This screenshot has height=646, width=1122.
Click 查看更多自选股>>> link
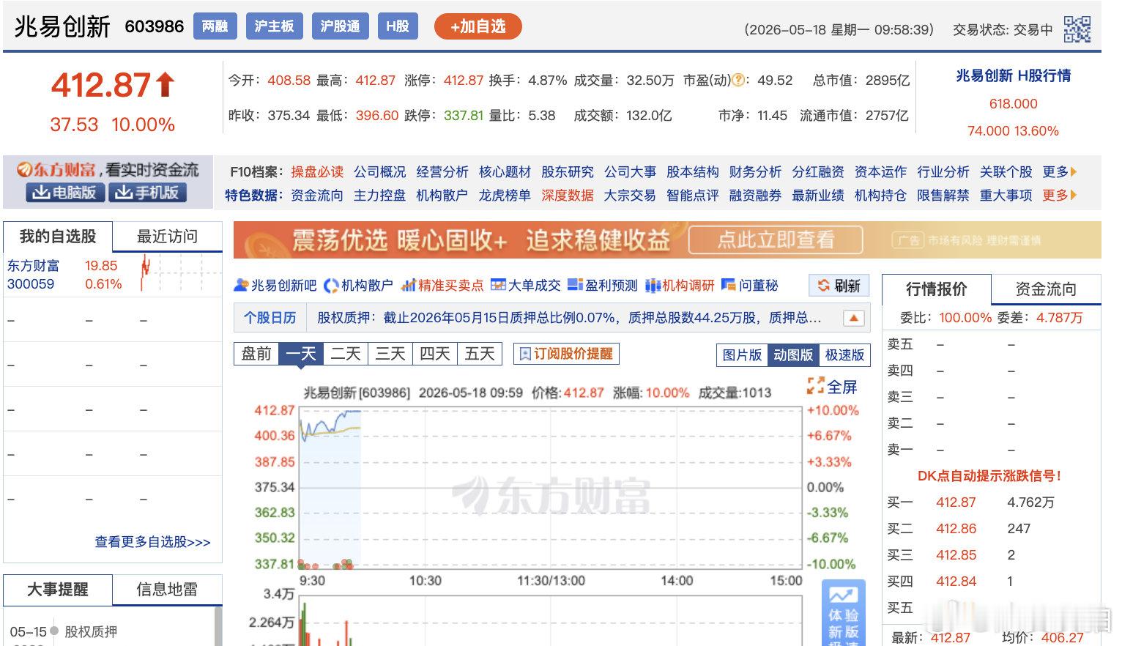[152, 542]
